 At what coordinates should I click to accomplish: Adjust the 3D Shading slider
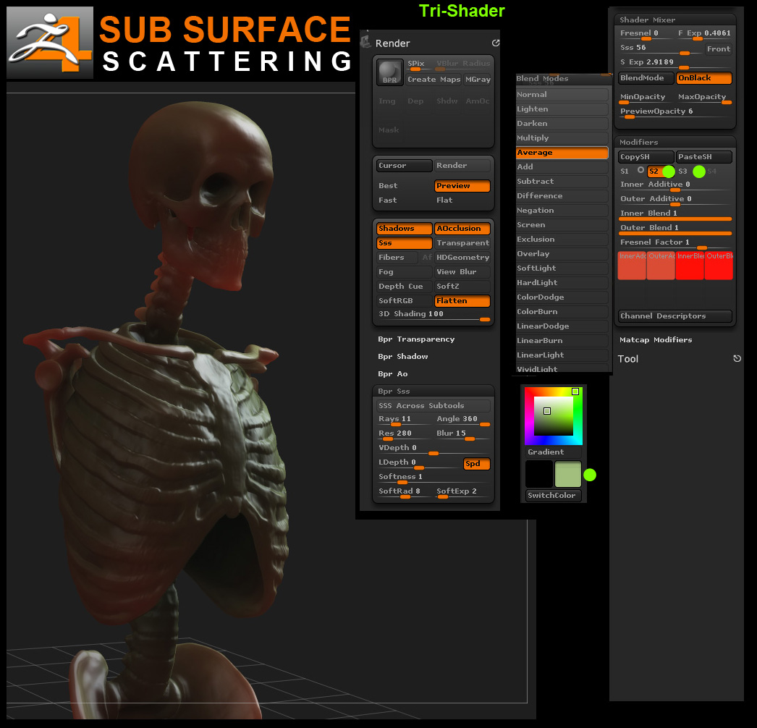[434, 315]
